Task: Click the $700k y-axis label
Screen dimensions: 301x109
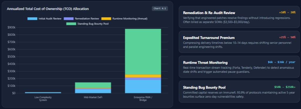Action: [x=11, y=42]
